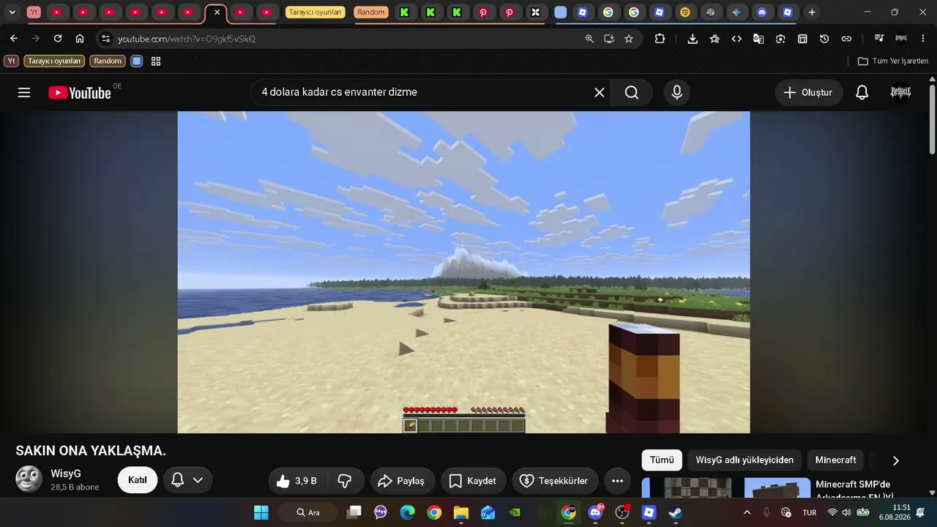Image resolution: width=937 pixels, height=527 pixels.
Task: Open the browser downloads panel
Action: pyautogui.click(x=693, y=39)
